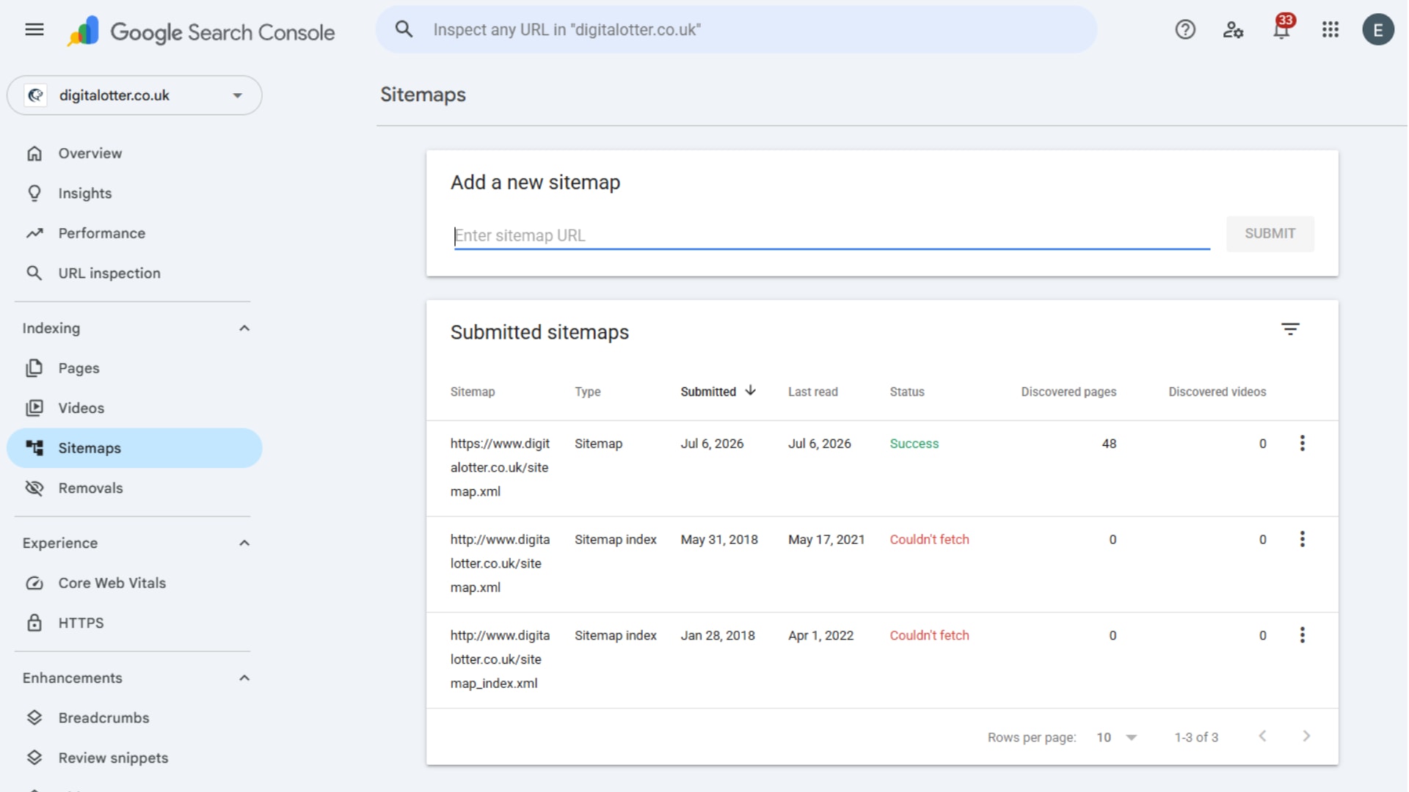
Task: Open the Rows per page dropdown
Action: (x=1116, y=738)
